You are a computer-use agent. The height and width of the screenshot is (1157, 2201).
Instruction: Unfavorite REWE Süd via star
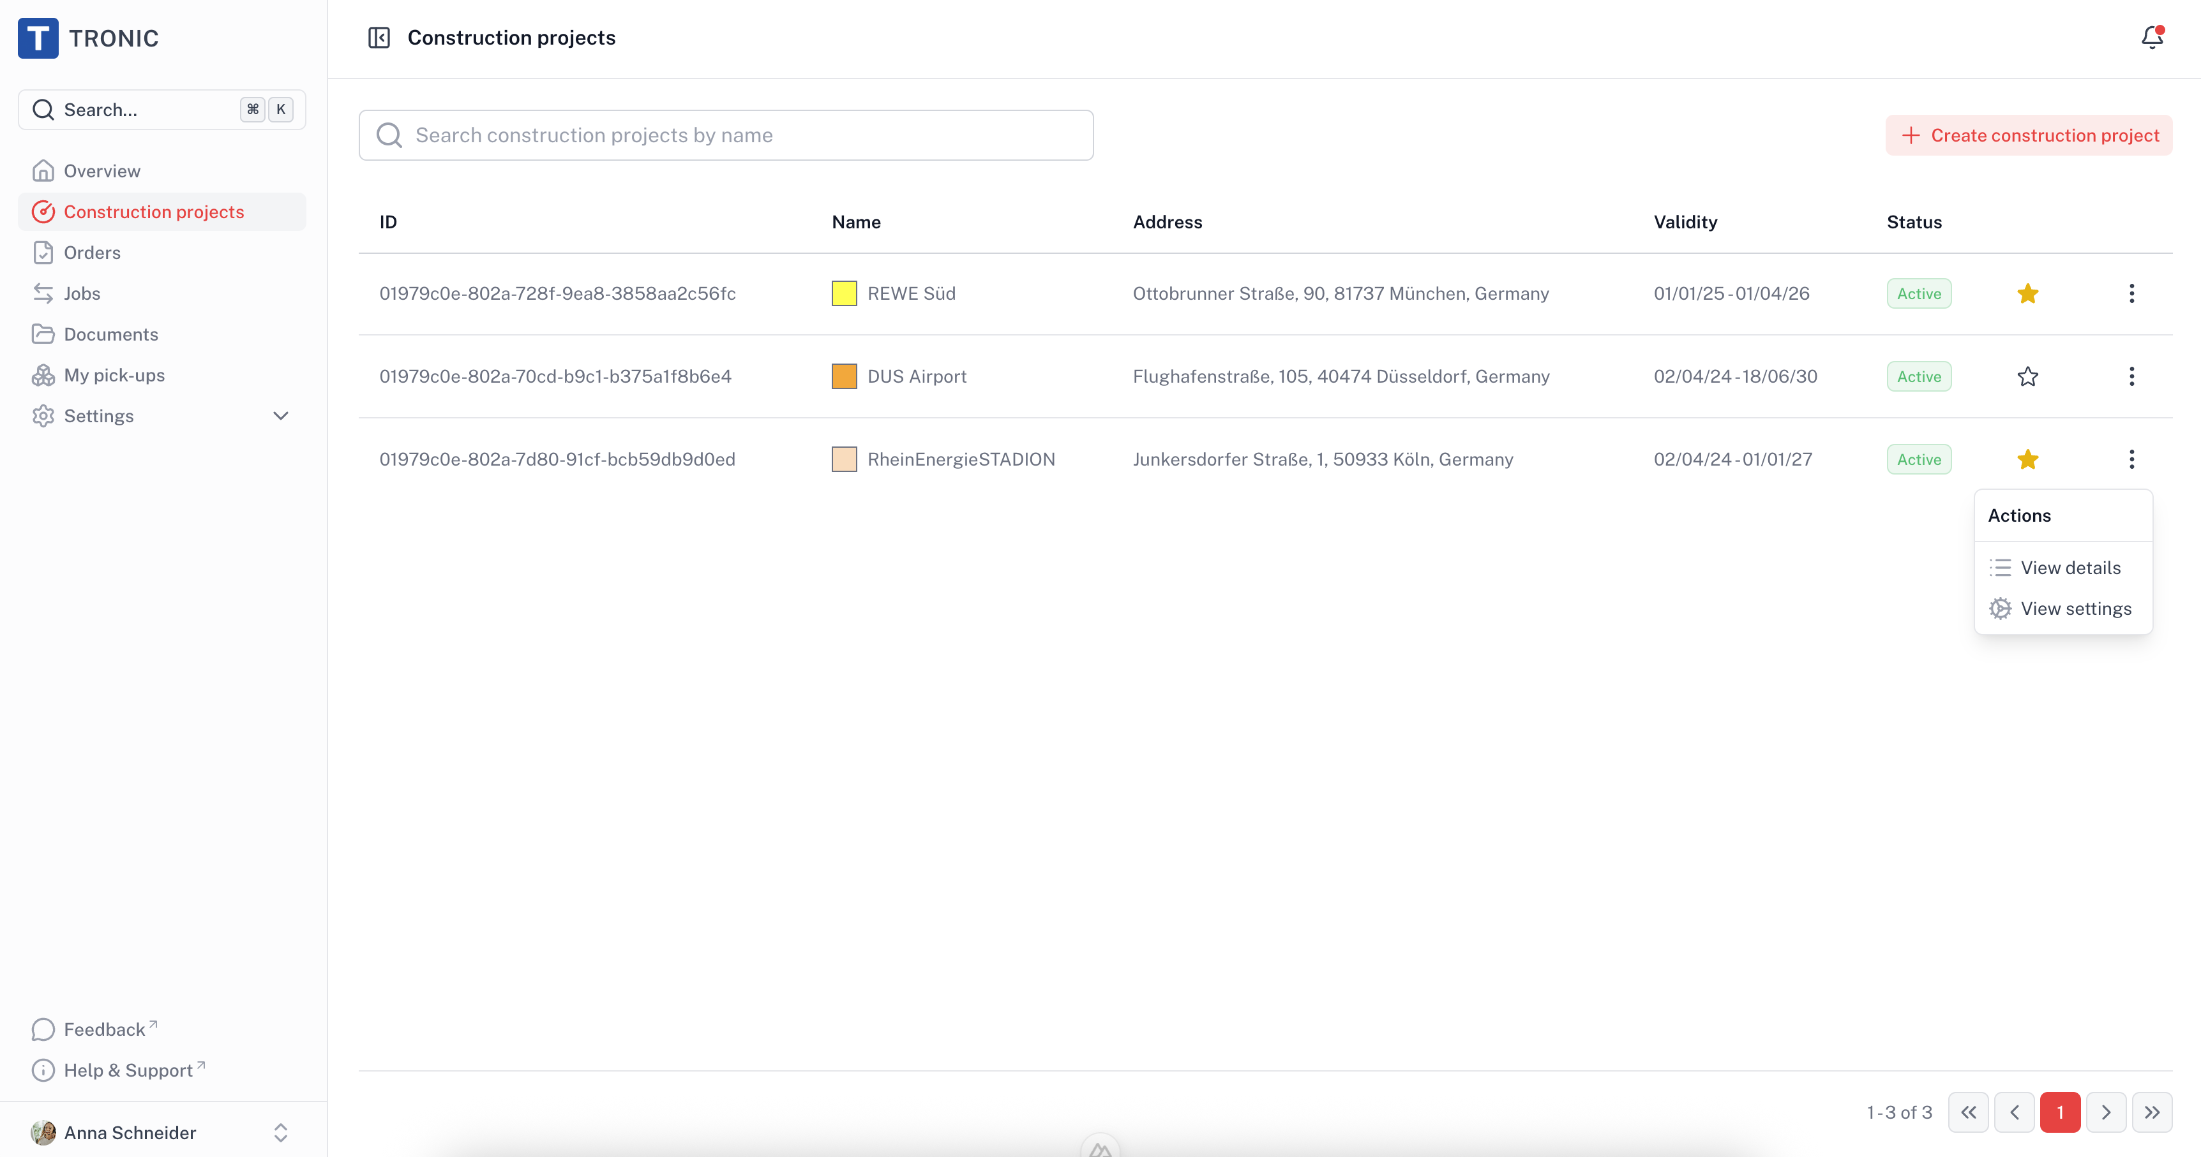pyautogui.click(x=2027, y=294)
